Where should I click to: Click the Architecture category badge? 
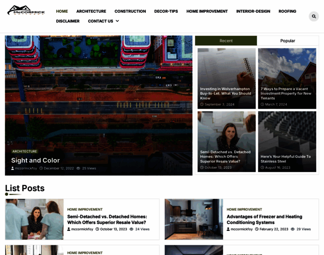point(25,151)
